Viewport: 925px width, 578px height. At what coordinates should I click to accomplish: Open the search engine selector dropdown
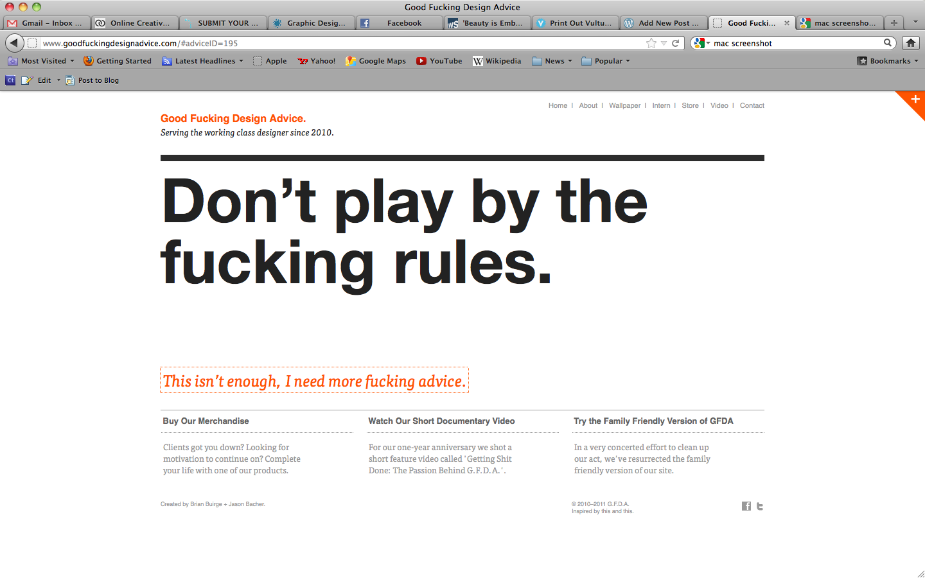tap(701, 43)
